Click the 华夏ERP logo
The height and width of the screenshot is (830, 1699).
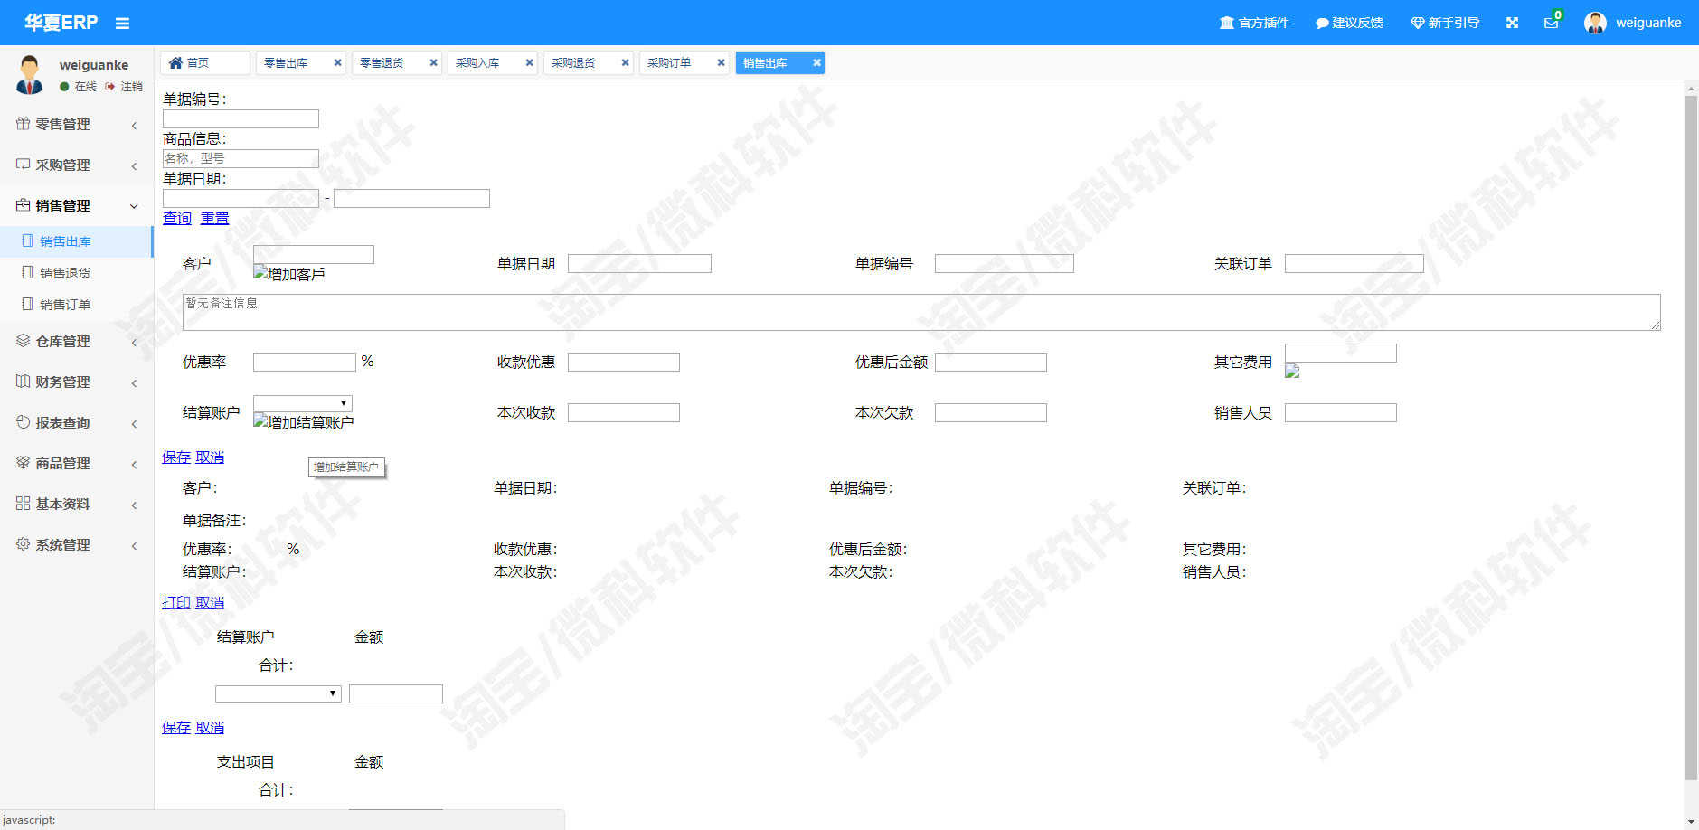tap(61, 23)
